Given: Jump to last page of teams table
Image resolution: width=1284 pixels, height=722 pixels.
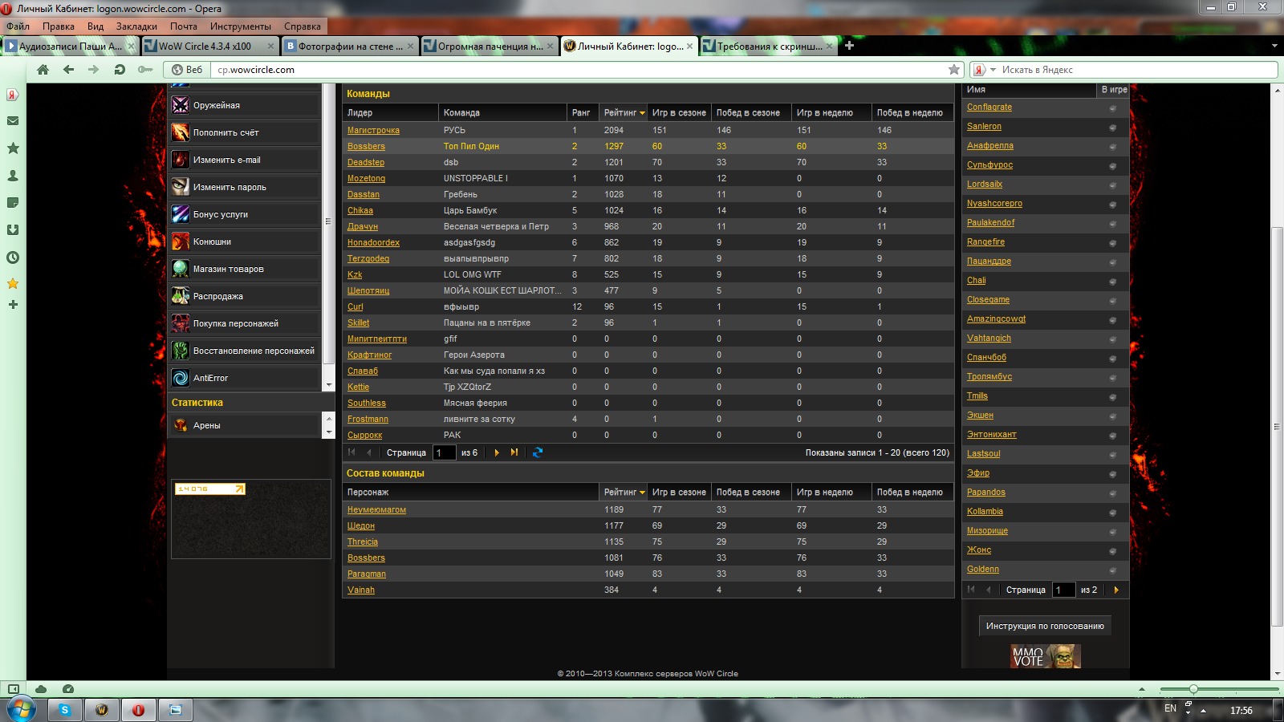Looking at the screenshot, I should click(x=514, y=452).
